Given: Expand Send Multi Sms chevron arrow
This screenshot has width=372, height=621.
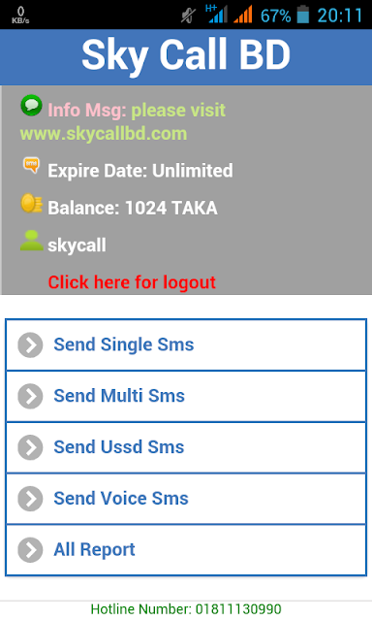Looking at the screenshot, I should [30, 396].
